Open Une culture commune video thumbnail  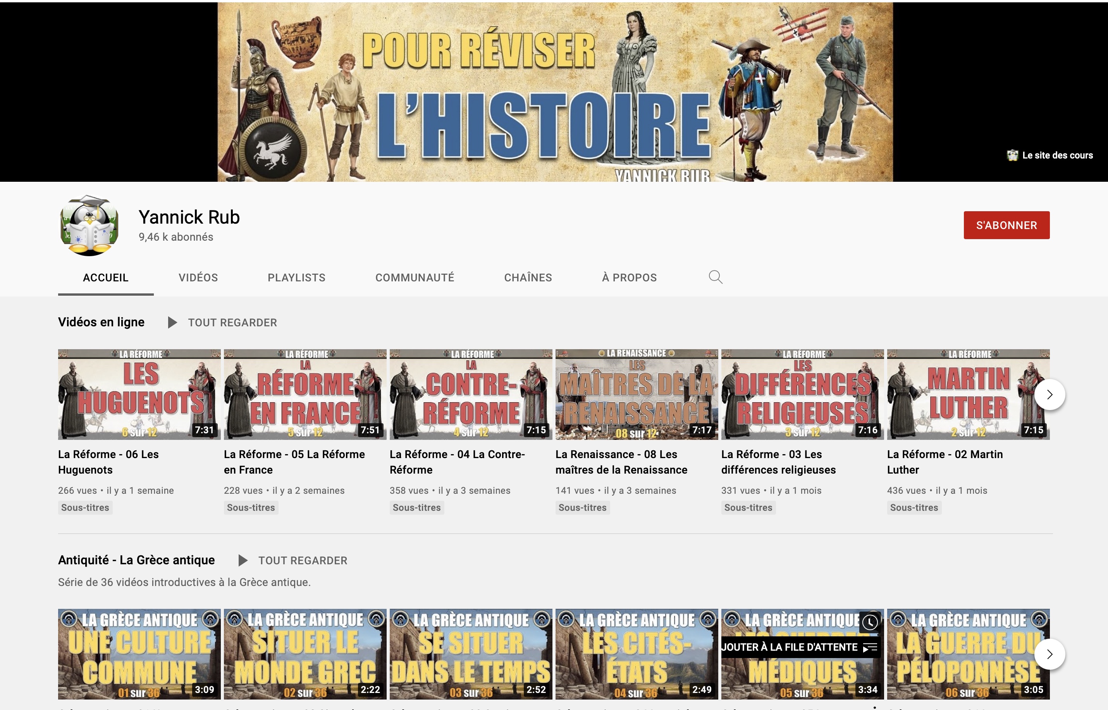(x=139, y=654)
